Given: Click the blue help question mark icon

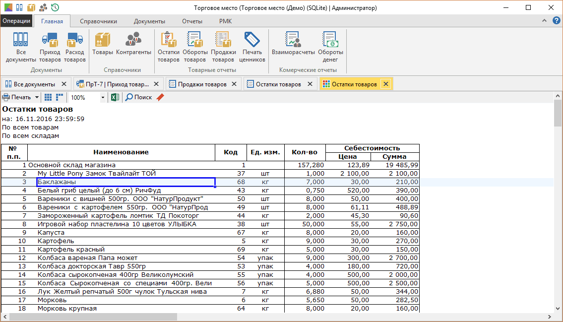Looking at the screenshot, I should 557,21.
